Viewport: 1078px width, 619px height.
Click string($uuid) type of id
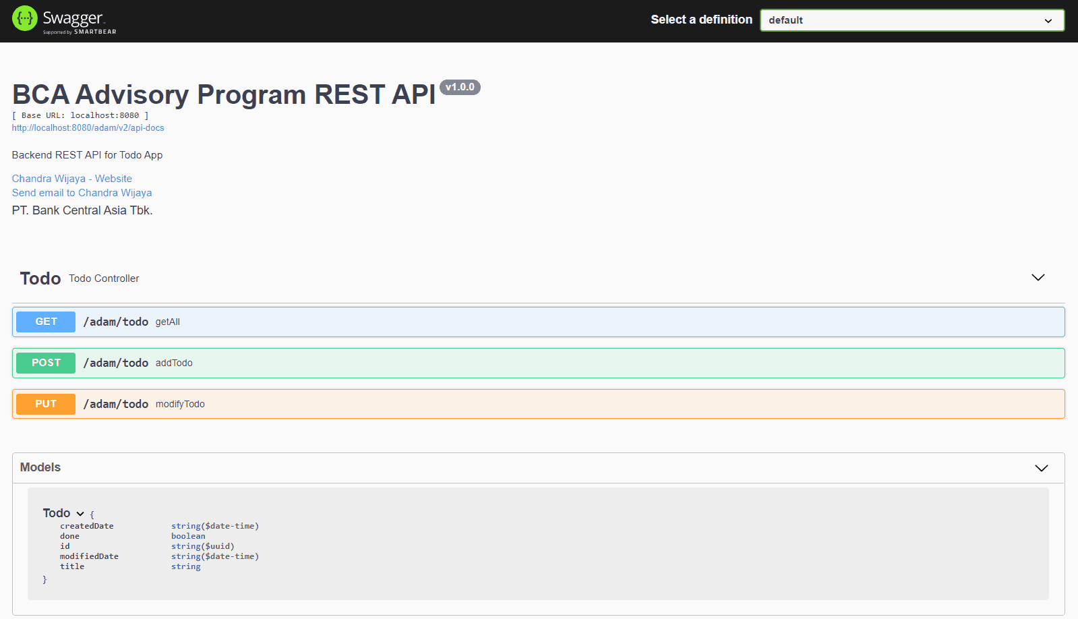[203, 546]
